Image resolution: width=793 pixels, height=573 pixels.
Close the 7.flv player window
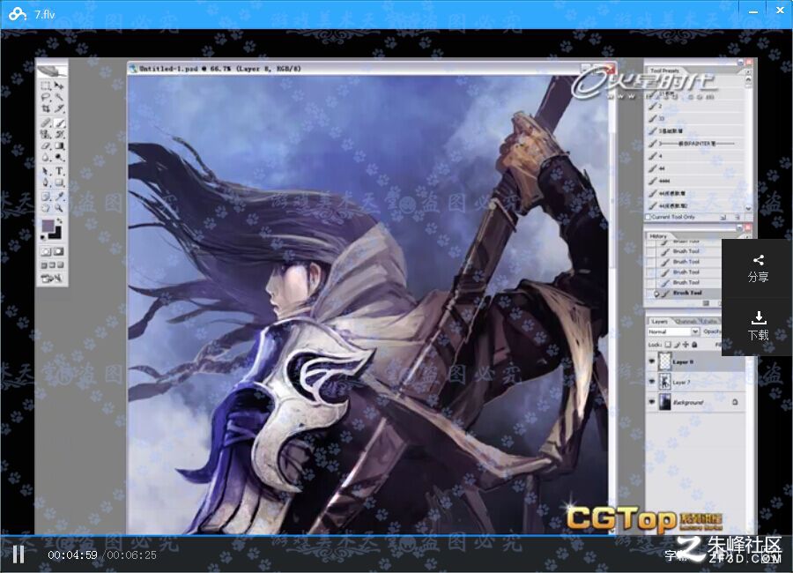780,10
